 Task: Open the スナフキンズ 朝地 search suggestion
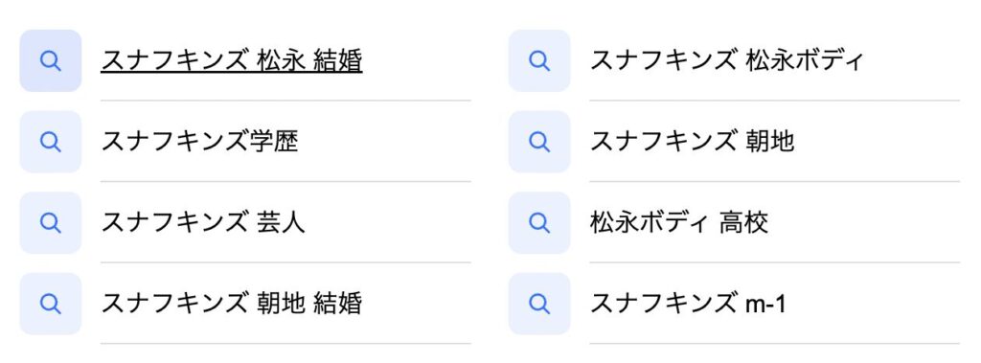[x=692, y=142]
